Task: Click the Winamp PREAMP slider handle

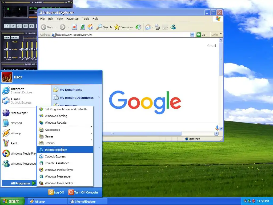Action: pos(7,49)
